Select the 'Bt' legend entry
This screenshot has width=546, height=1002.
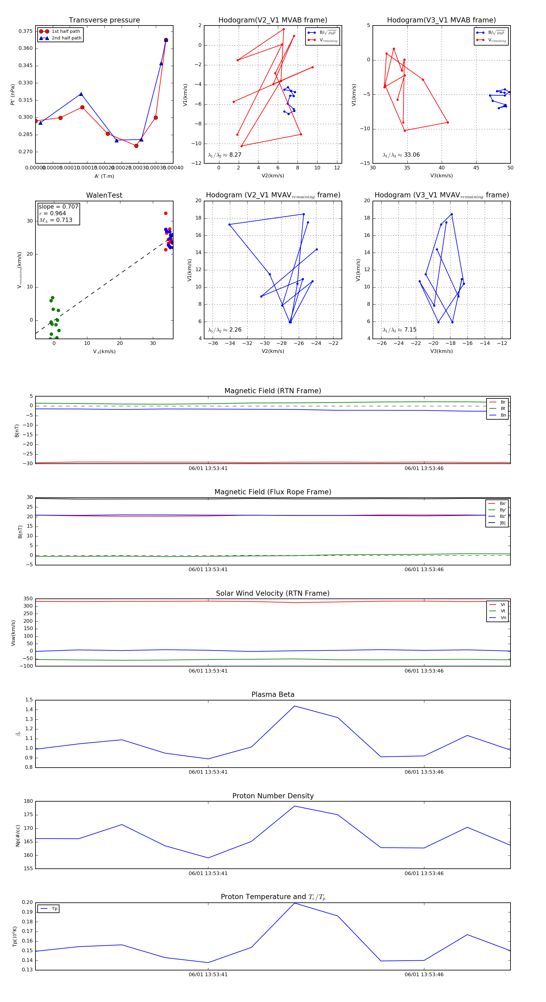[497, 408]
